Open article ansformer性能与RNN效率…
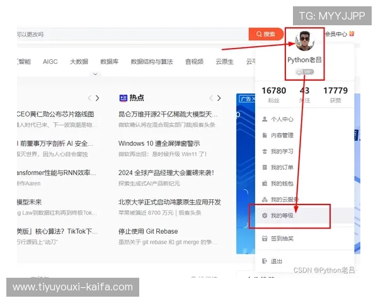Screen dimensions: 378x303 tap(57, 173)
